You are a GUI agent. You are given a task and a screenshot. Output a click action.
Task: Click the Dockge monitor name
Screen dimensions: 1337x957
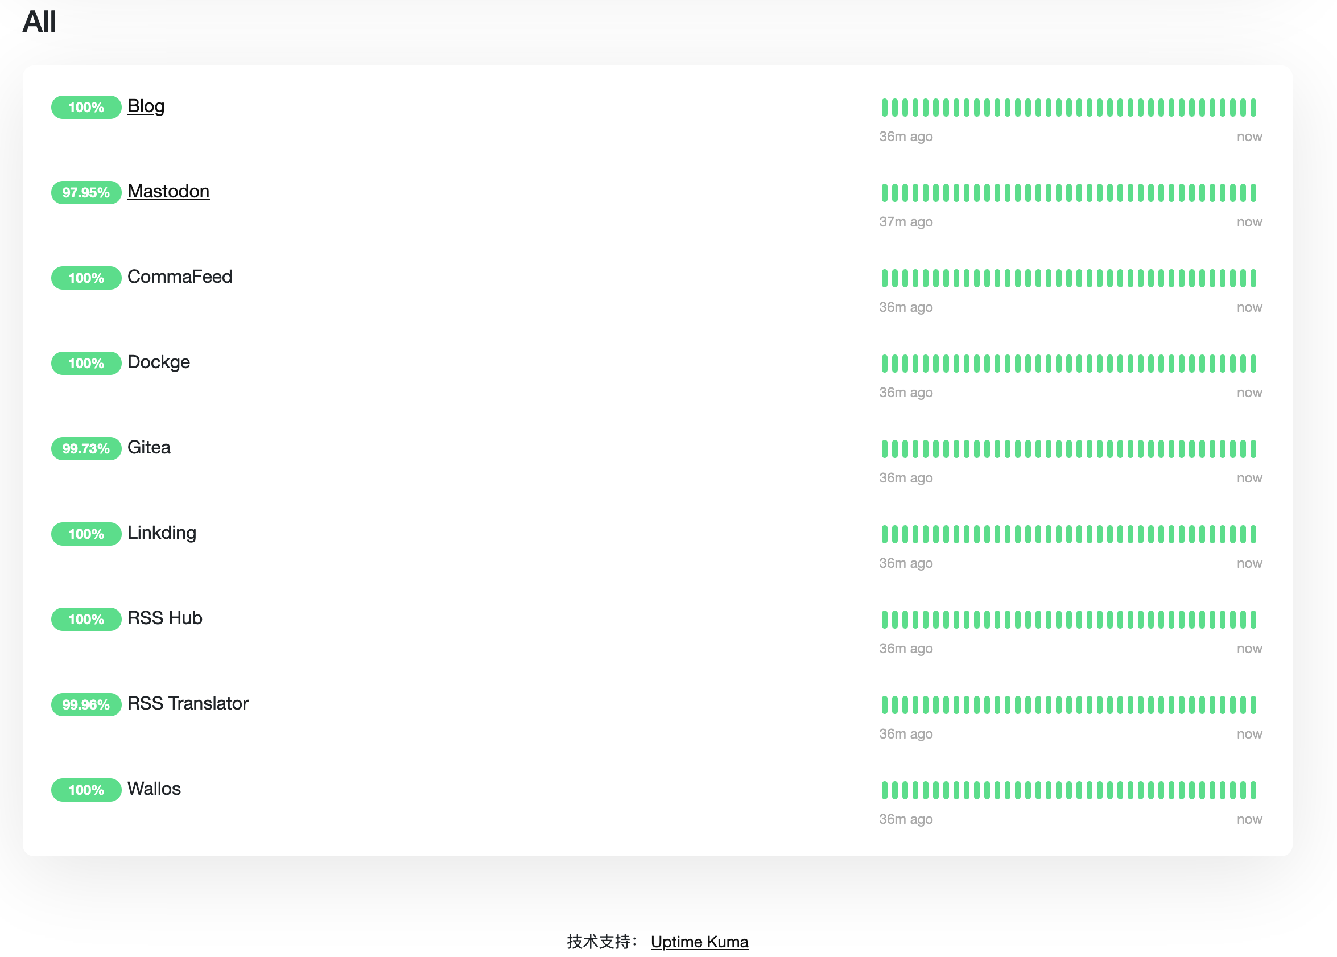click(159, 362)
